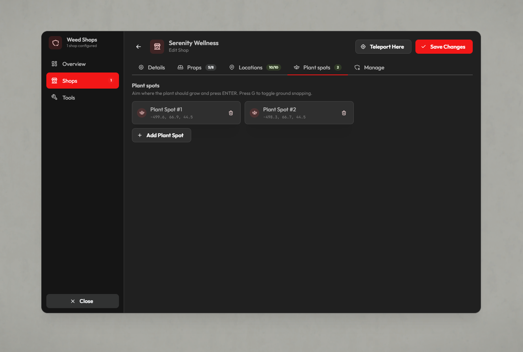
Task: Add a new plant spot
Action: (161, 135)
